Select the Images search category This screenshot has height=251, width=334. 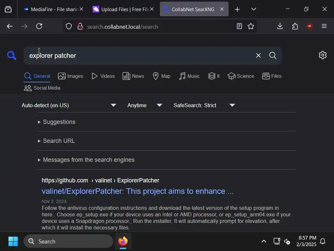click(x=70, y=76)
